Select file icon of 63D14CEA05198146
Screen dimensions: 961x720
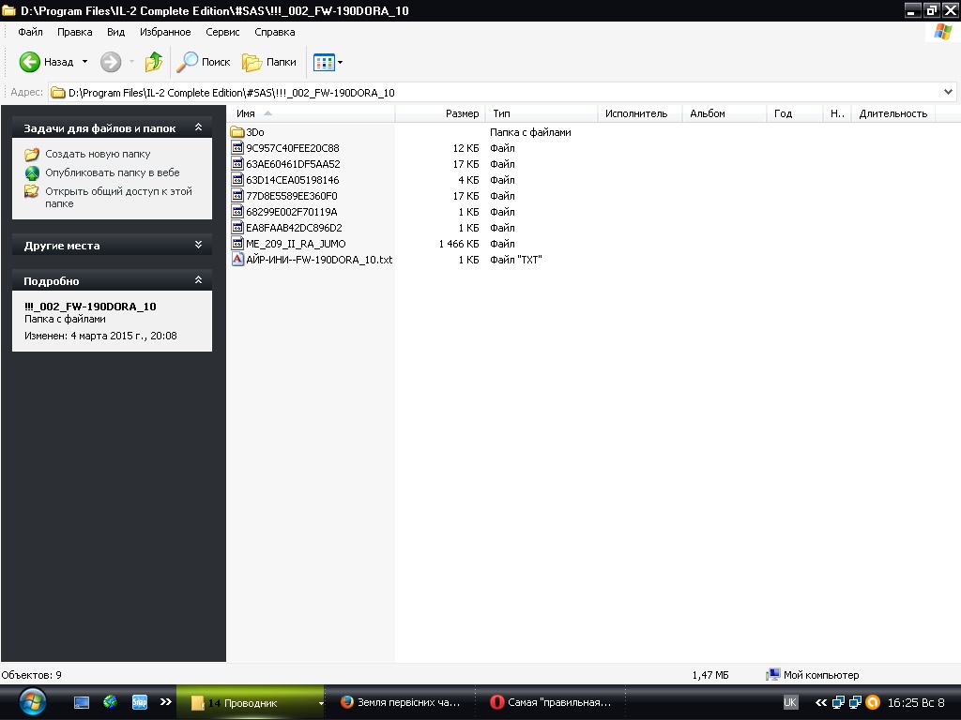pyautogui.click(x=237, y=179)
